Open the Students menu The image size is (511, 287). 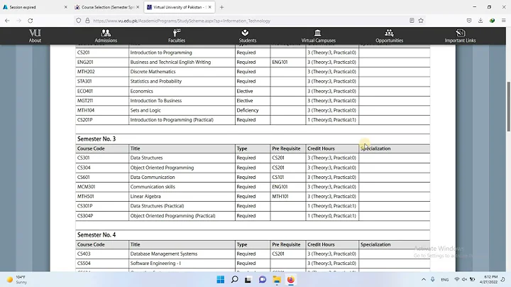pyautogui.click(x=248, y=36)
